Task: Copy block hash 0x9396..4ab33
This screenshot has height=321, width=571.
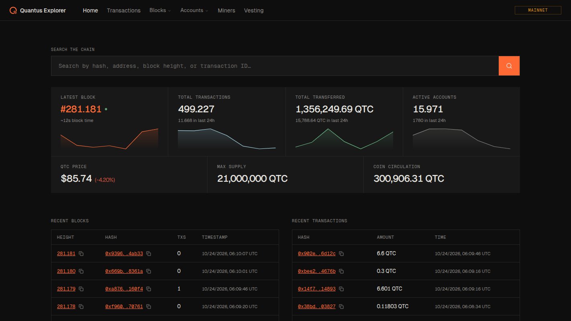Action: tap(149, 254)
